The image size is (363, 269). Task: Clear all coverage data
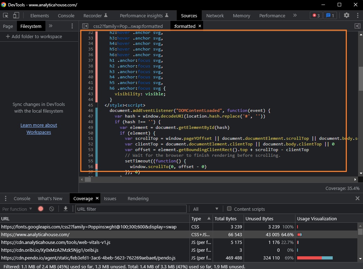click(x=52, y=209)
